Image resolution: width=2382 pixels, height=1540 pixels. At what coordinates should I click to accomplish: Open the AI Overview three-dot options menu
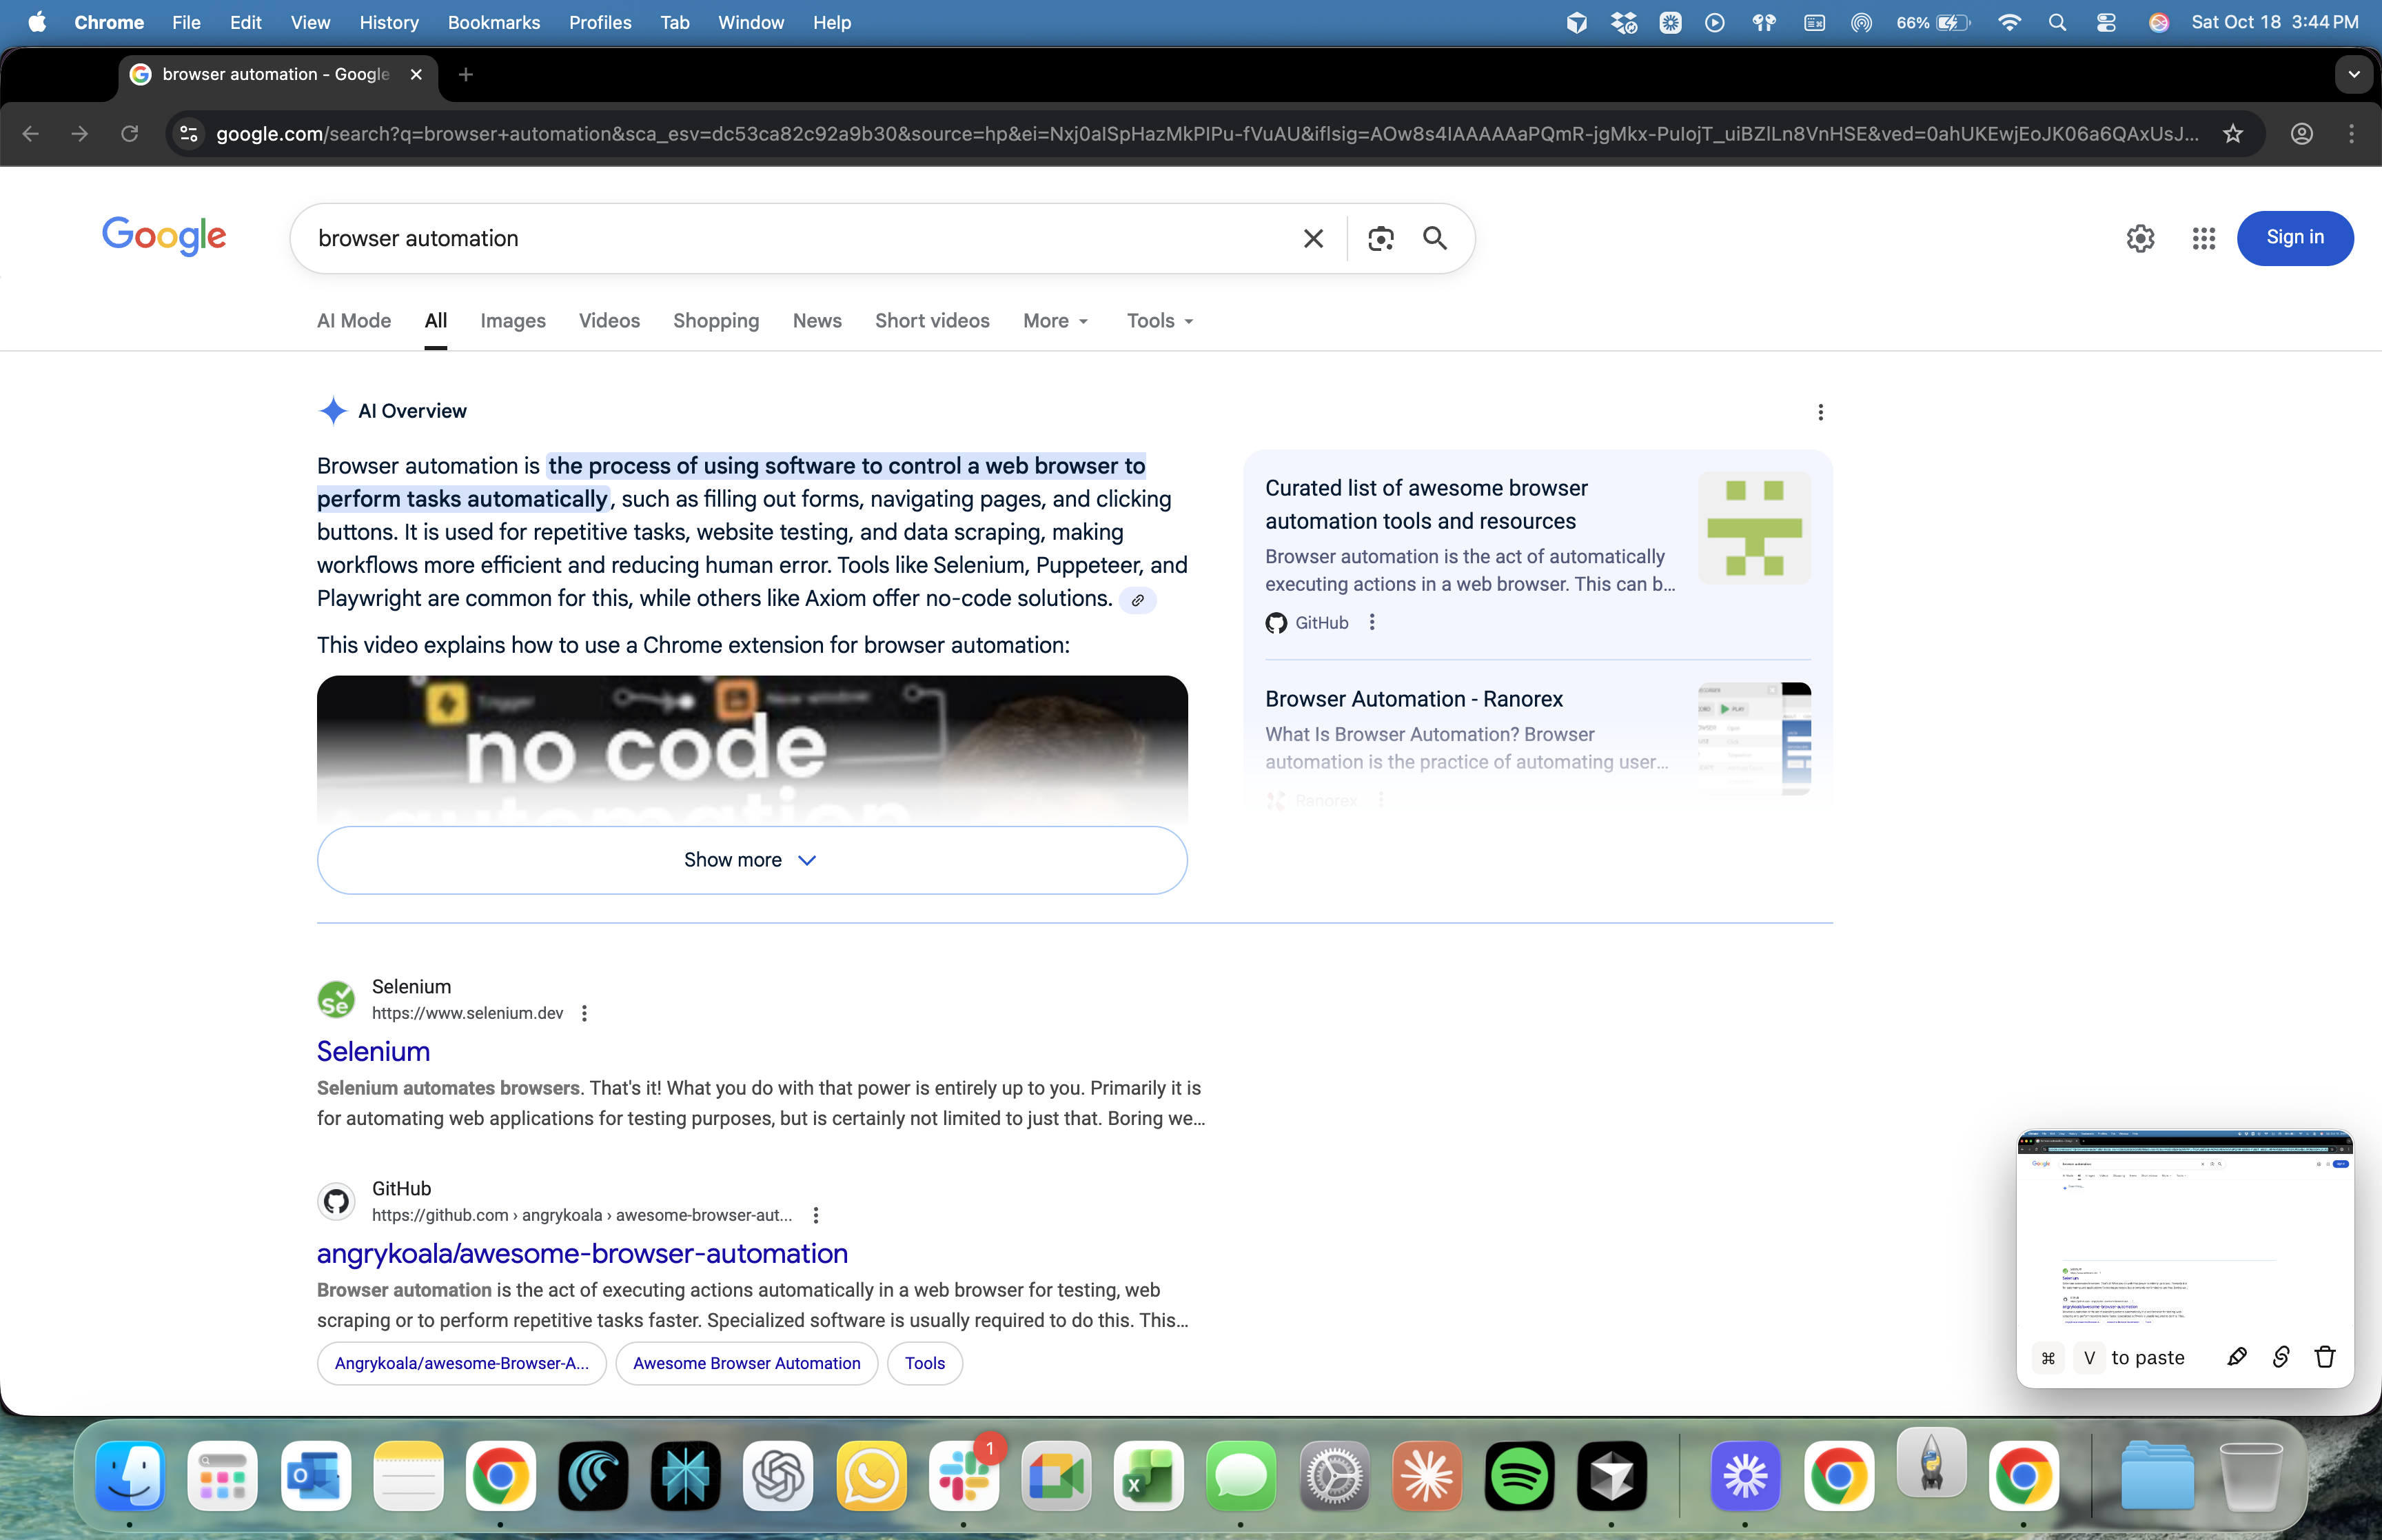point(1820,412)
